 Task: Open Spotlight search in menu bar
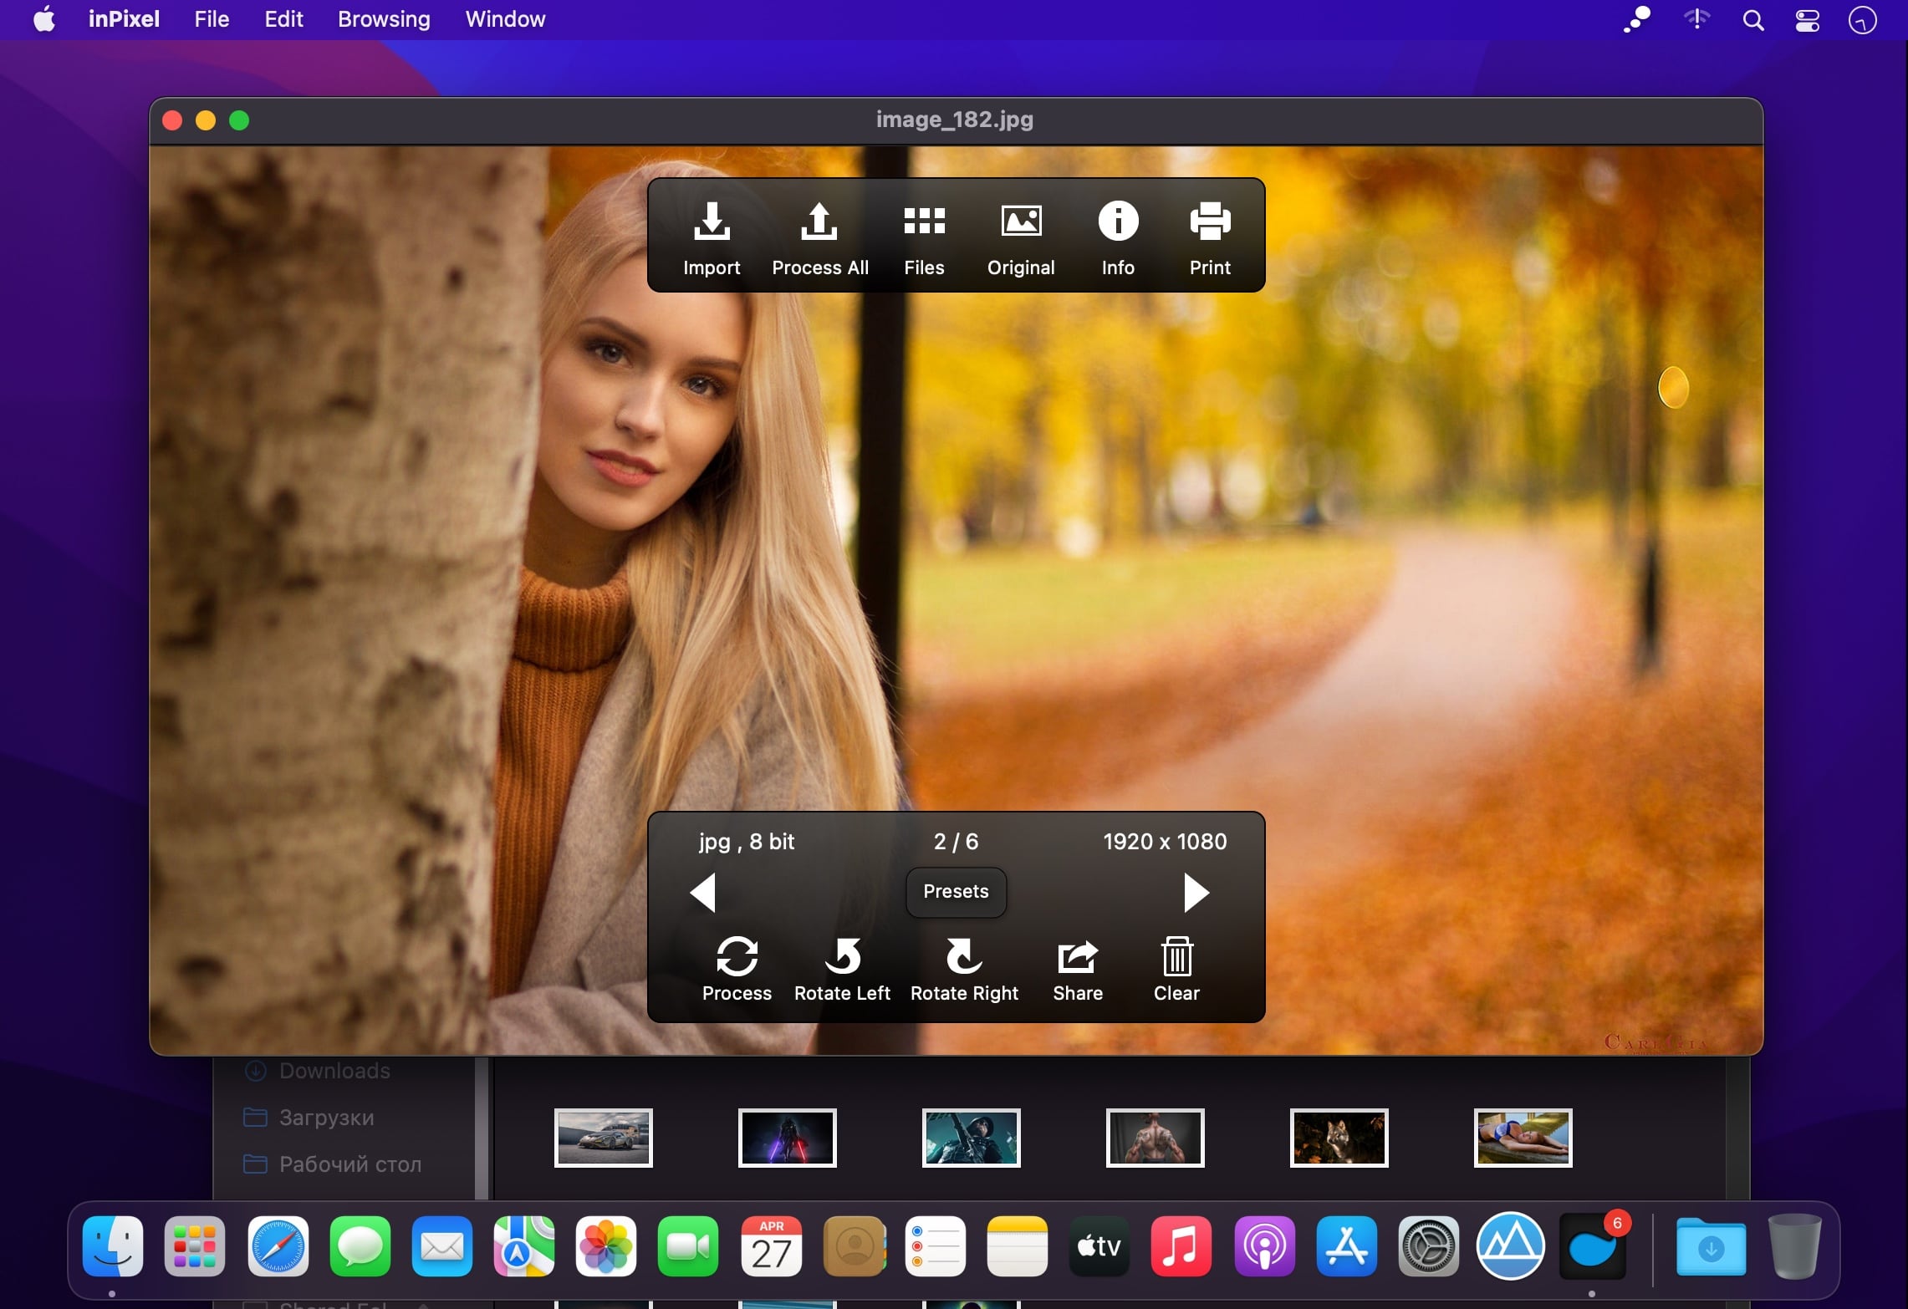(x=1753, y=20)
